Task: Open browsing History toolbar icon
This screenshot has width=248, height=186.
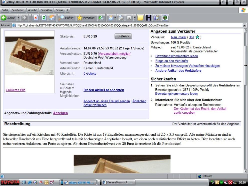Action: tap(101, 18)
